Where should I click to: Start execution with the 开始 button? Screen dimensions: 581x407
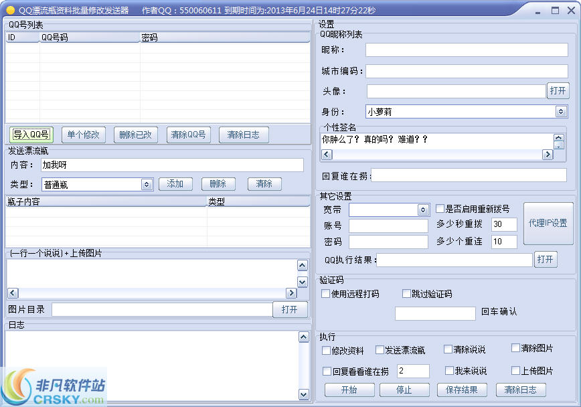(349, 390)
